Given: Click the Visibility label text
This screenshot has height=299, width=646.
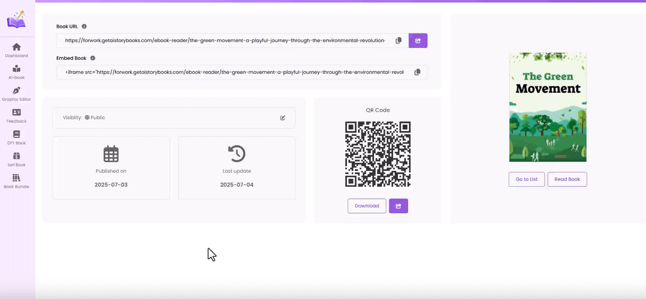Looking at the screenshot, I should point(73,117).
